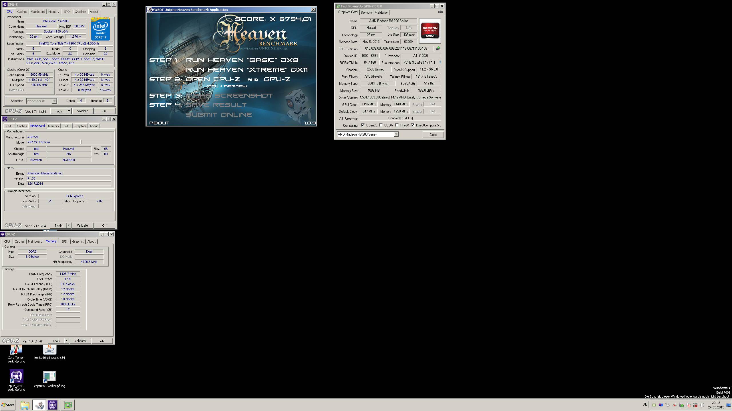Open Memory tab in top CPU-Z window
Viewport: 732px width, 411px height.
tap(54, 12)
